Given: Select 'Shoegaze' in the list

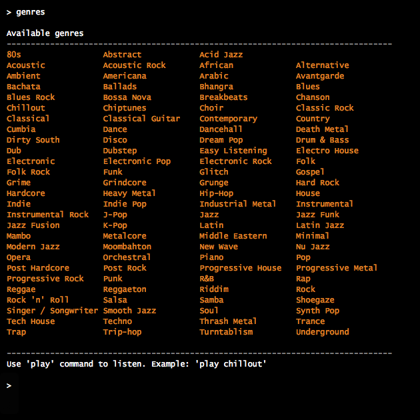Looking at the screenshot, I should (x=315, y=300).
